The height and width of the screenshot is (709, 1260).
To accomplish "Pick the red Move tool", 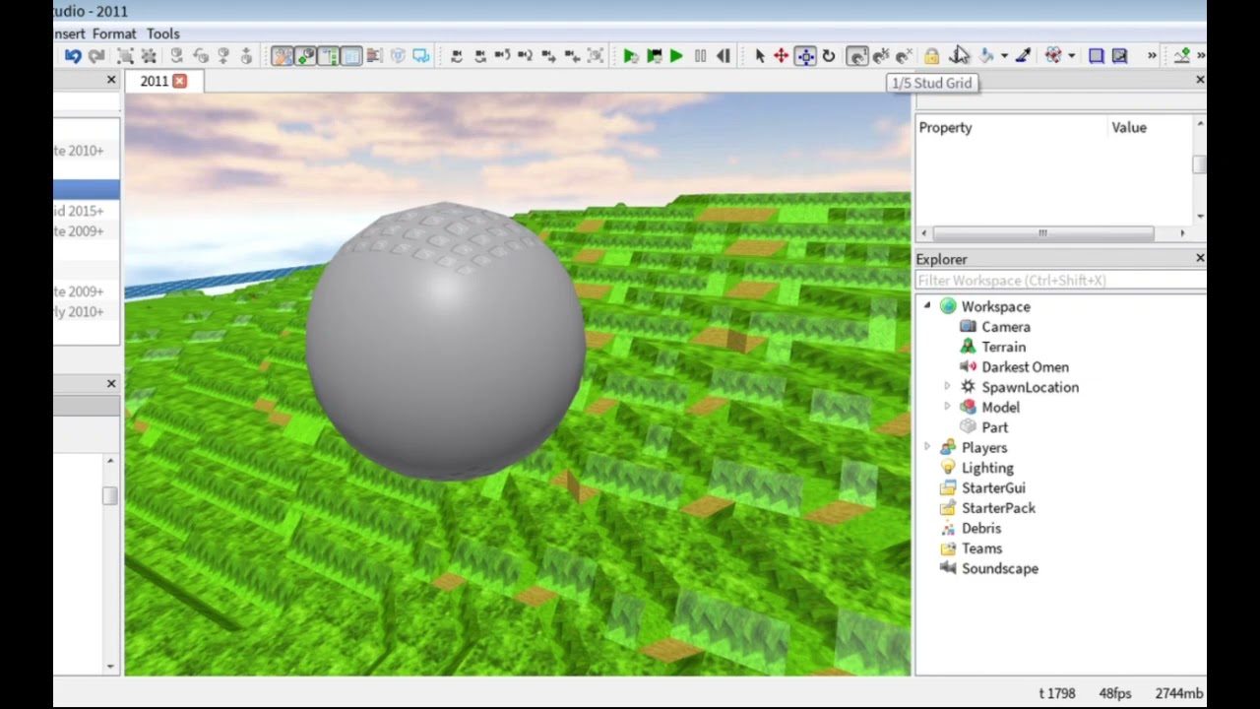I will coord(782,56).
